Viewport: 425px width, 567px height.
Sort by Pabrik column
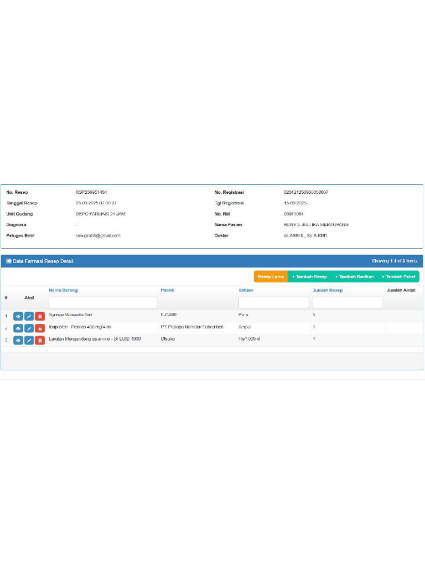(167, 290)
